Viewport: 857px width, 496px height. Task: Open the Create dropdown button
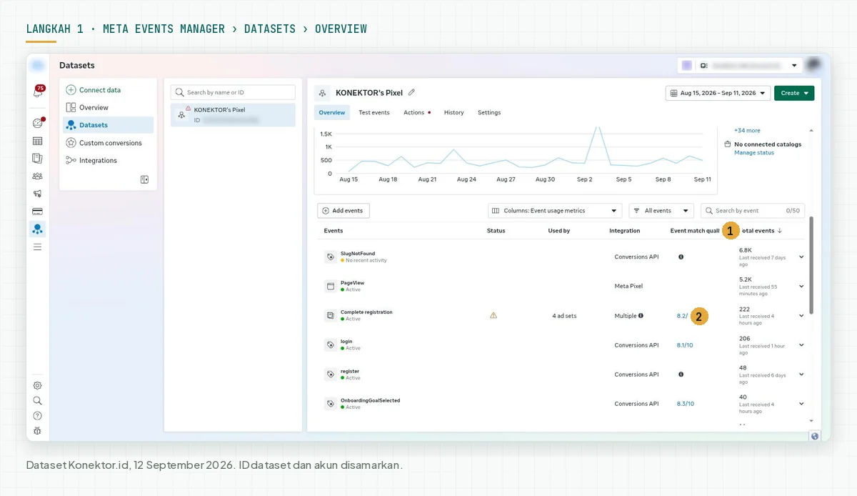click(794, 93)
